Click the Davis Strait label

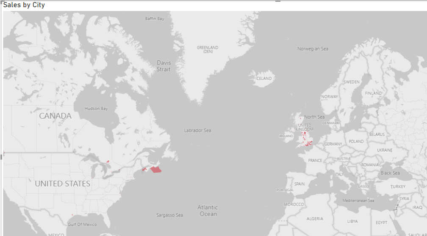pos(164,66)
